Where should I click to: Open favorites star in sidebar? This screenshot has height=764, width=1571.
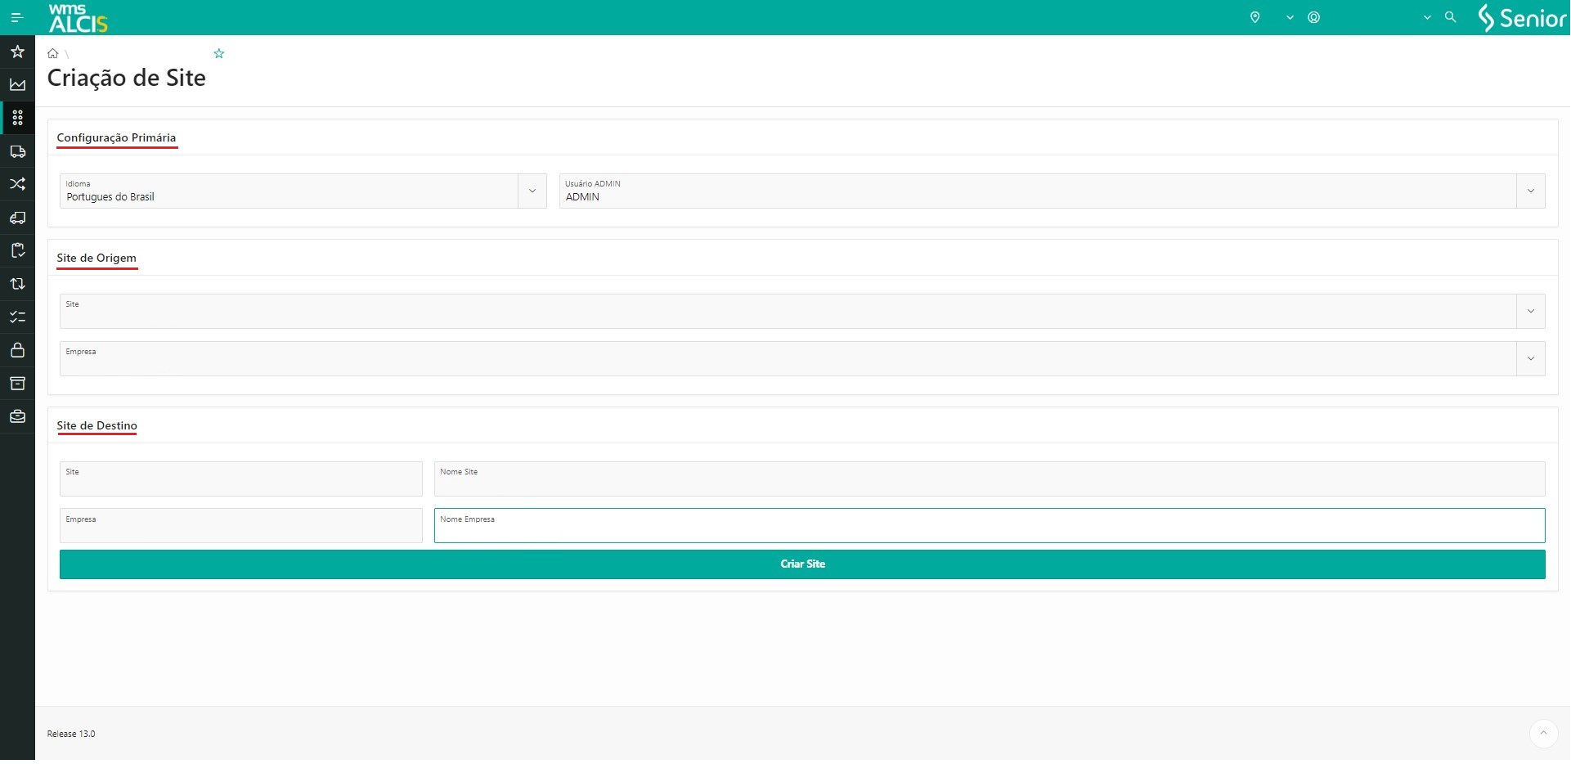pyautogui.click(x=17, y=52)
